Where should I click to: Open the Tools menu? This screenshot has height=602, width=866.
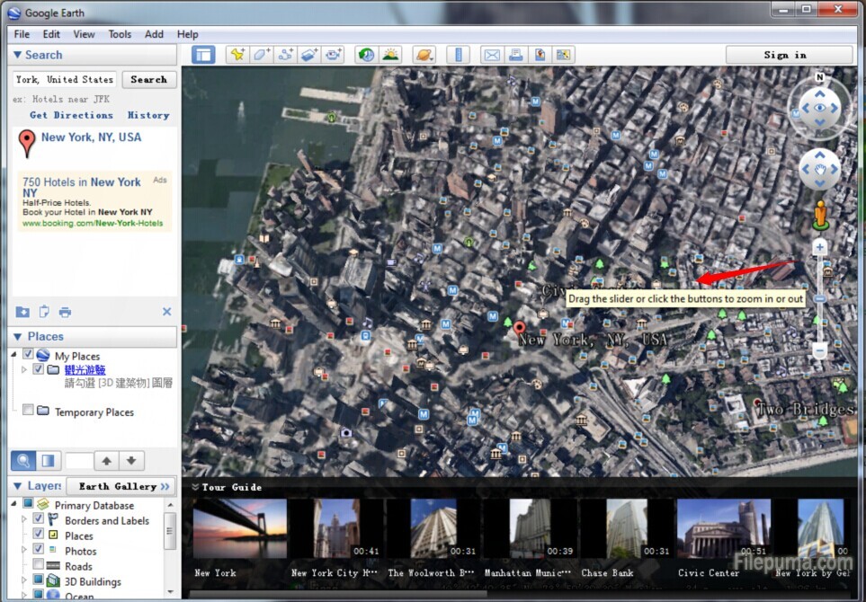[120, 34]
